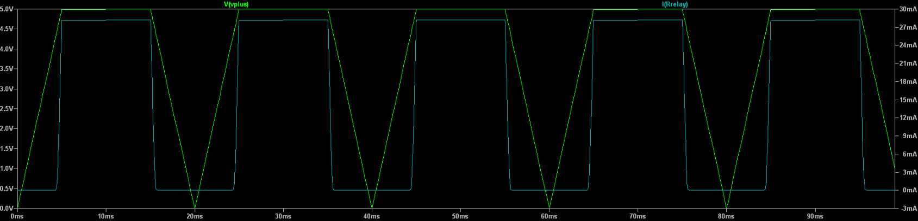The image size is (918, 221).
Task: Click the 3.5V voltage axis label
Action: (x=6, y=69)
